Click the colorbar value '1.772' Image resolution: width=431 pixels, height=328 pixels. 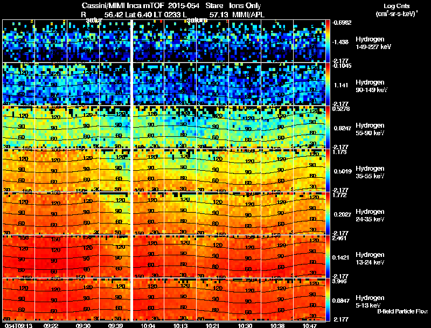click(339, 195)
